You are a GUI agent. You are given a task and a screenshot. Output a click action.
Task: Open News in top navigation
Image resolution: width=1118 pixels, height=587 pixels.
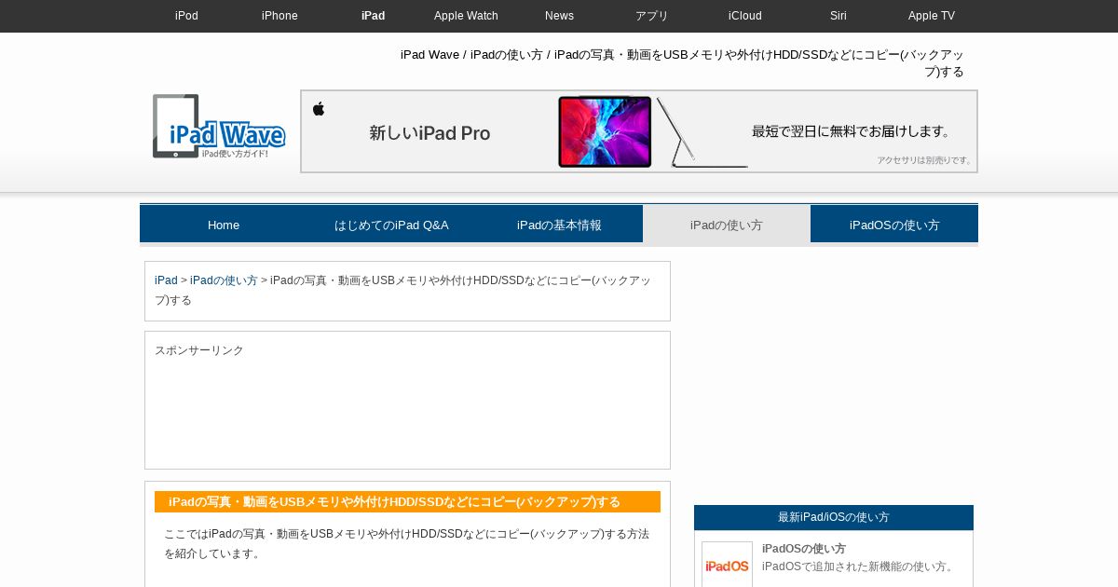point(559,16)
